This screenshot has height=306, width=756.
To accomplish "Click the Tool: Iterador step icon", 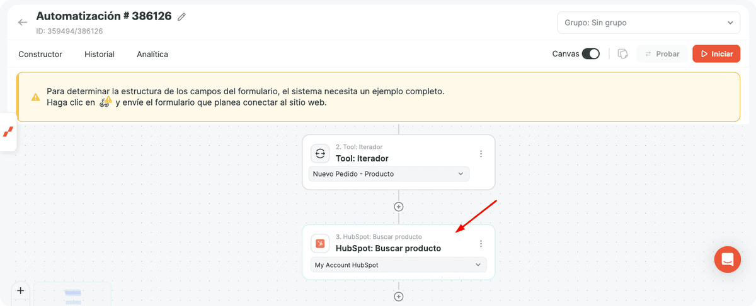I will click(x=320, y=153).
